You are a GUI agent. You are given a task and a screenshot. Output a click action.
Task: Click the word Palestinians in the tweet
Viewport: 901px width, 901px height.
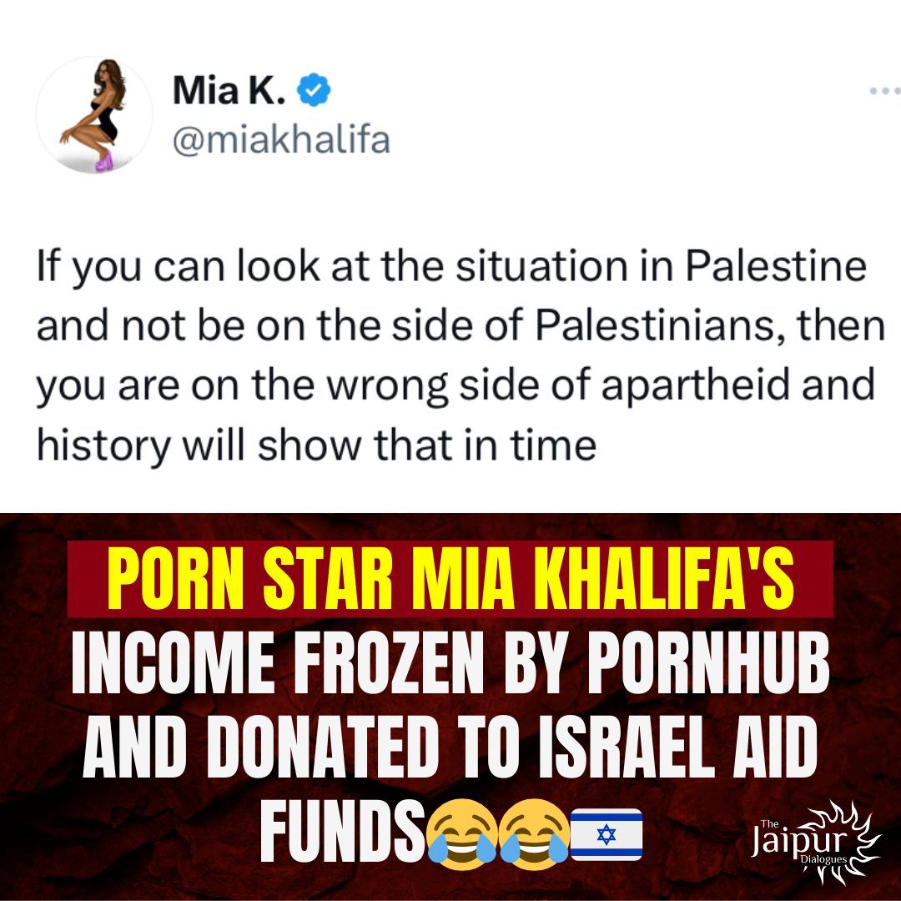660,326
